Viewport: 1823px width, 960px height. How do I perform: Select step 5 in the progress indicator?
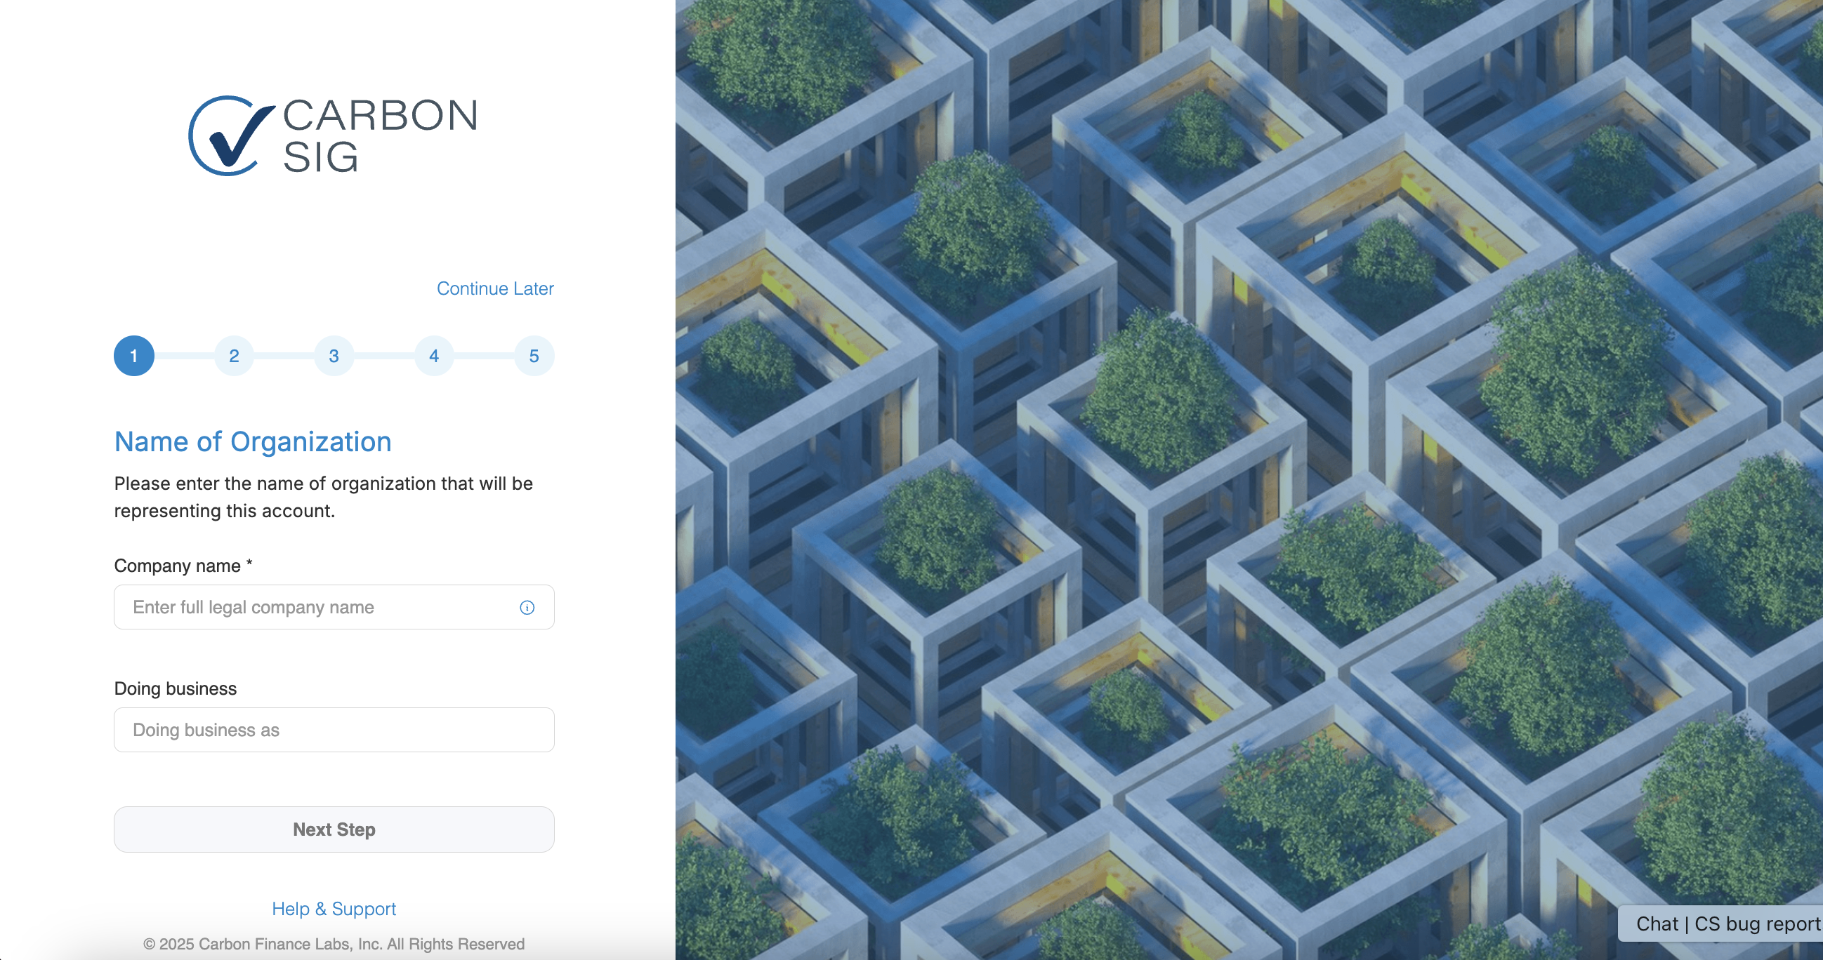pyautogui.click(x=534, y=356)
